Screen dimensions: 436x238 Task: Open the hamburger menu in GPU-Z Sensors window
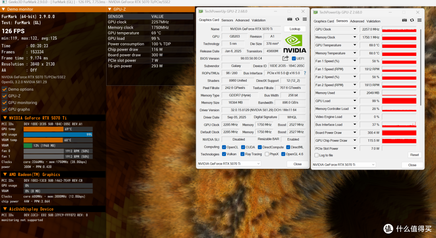[419, 20]
